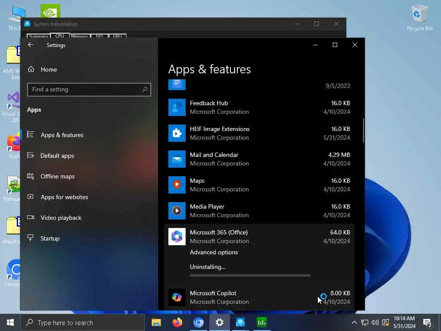The width and height of the screenshot is (441, 331).
Task: Click the Media Player app name
Action: click(207, 206)
